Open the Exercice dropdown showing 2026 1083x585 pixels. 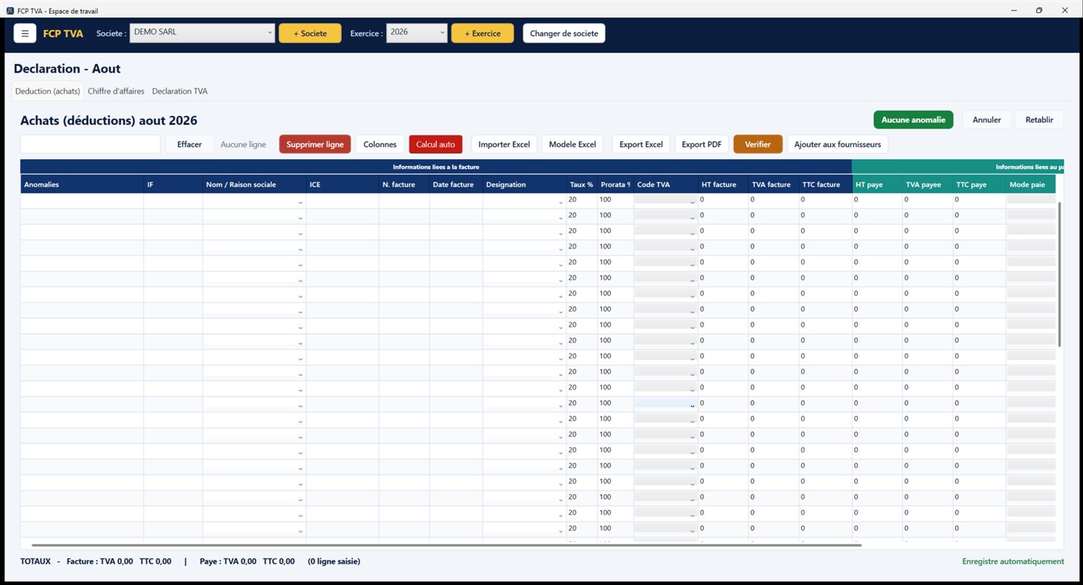(x=417, y=32)
